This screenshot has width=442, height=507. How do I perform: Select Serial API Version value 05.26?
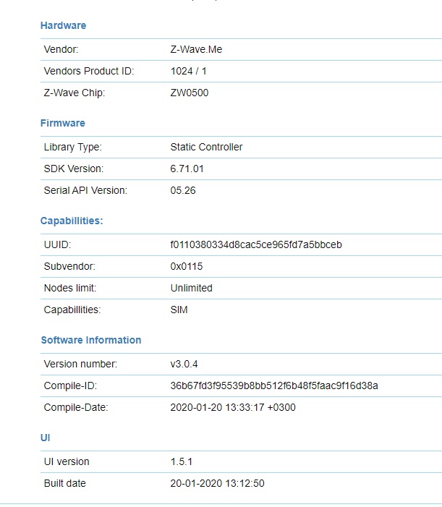pos(183,190)
